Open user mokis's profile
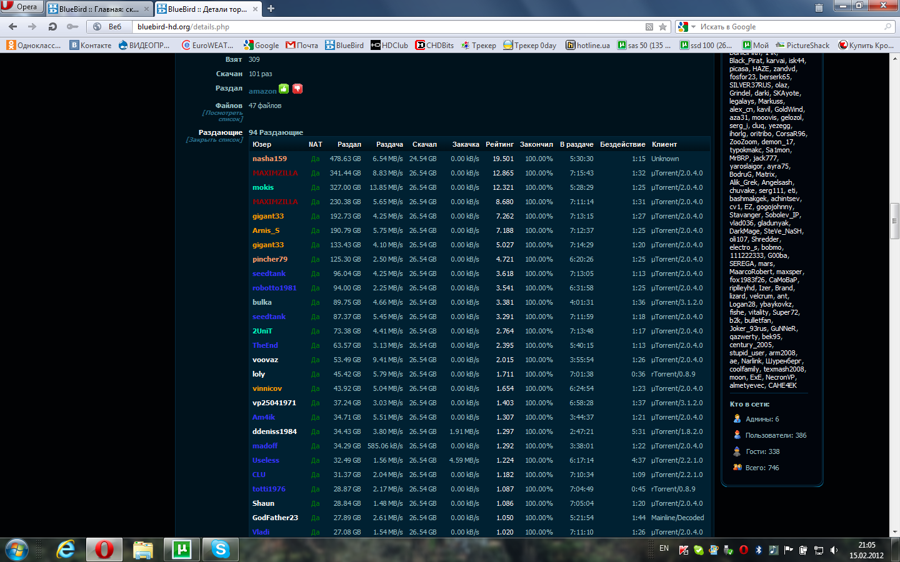900x562 pixels. pos(263,187)
